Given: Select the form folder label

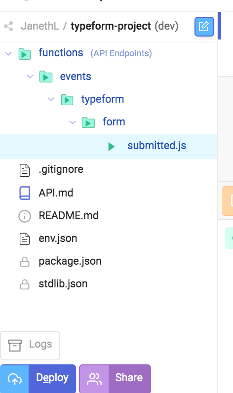Looking at the screenshot, I should point(114,122).
